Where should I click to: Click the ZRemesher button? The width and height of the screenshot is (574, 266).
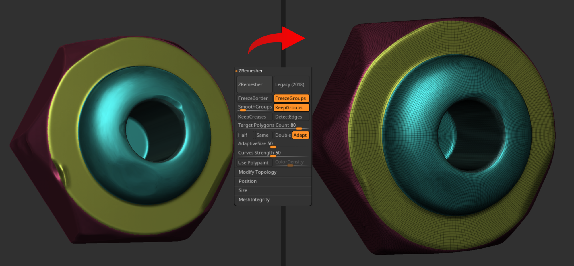(x=254, y=84)
